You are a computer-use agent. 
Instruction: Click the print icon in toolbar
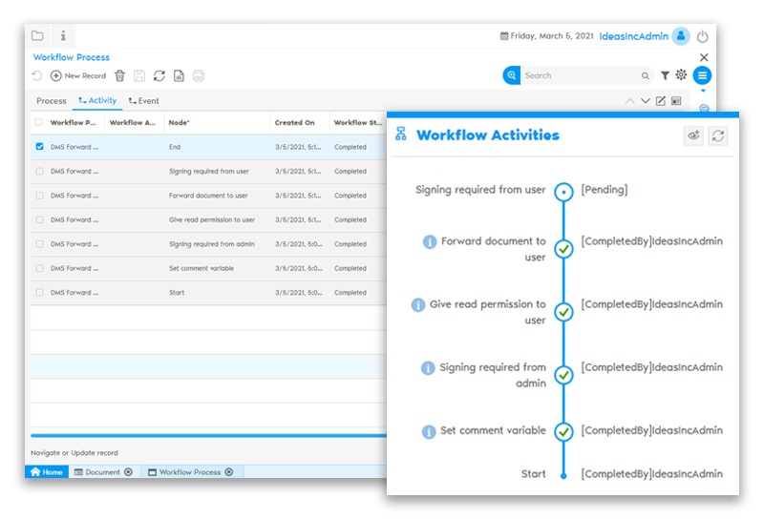click(199, 75)
